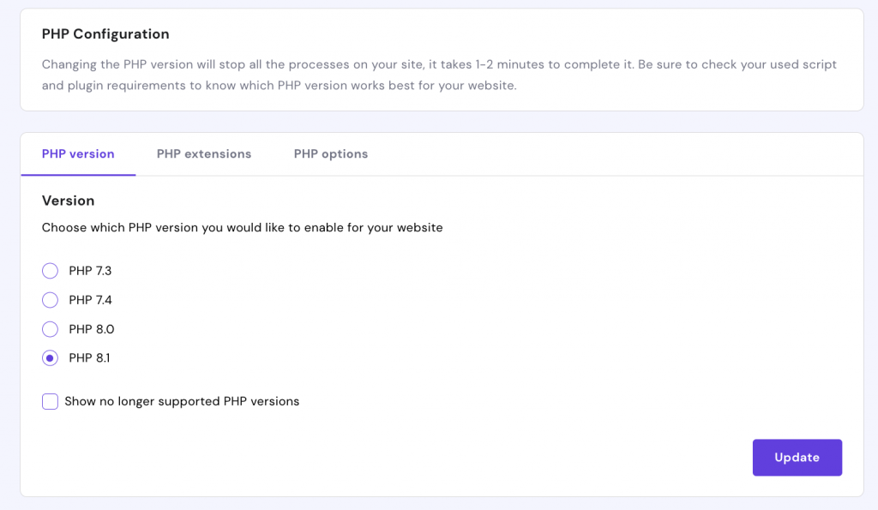Enable showing no longer supported PHP versions

[50, 401]
